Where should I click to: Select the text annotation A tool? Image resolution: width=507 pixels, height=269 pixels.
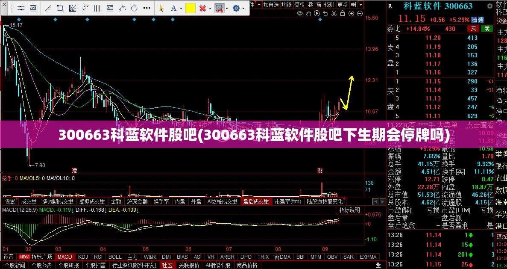click(174, 8)
